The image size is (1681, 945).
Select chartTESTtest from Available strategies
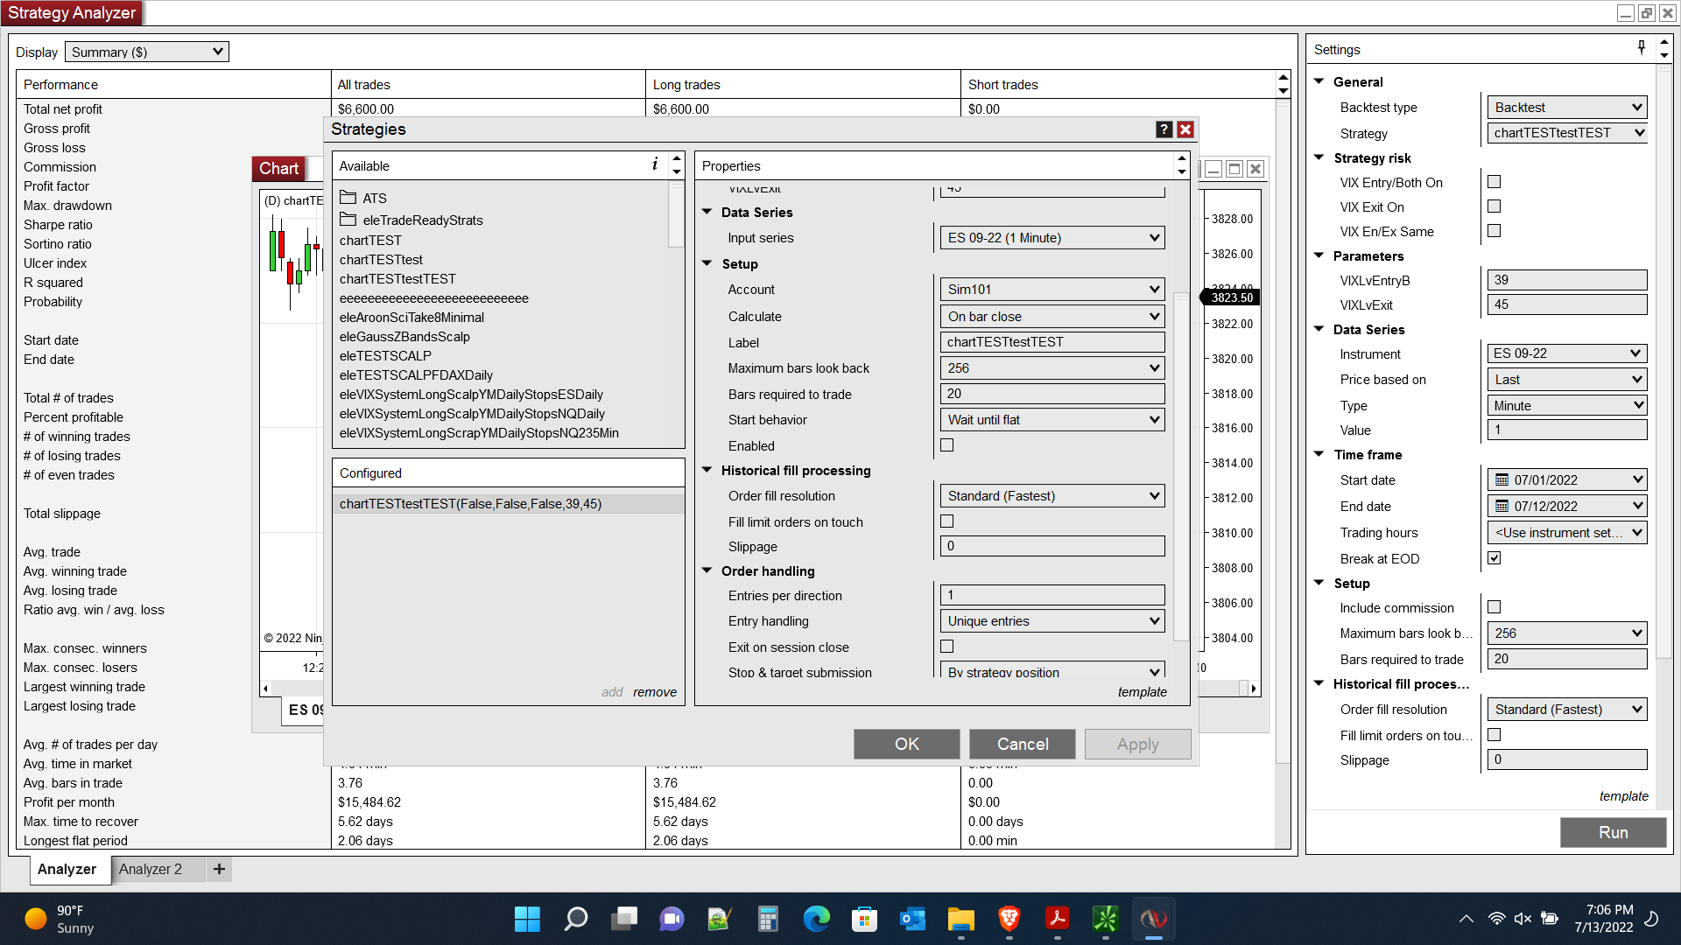click(381, 259)
